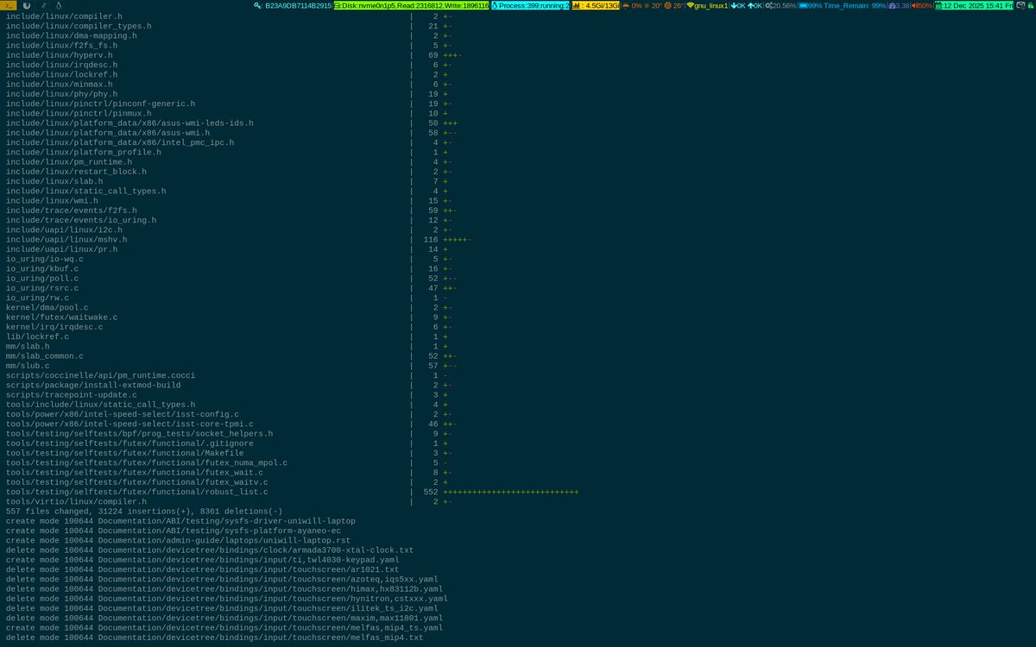Click the robust_list.c file line

pos(137,492)
